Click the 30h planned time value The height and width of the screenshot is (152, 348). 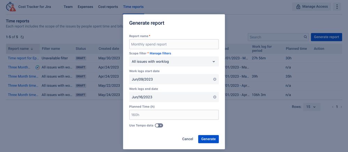(x=288, y=58)
